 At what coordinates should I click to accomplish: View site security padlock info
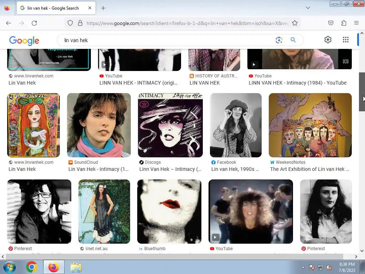(x=80, y=23)
